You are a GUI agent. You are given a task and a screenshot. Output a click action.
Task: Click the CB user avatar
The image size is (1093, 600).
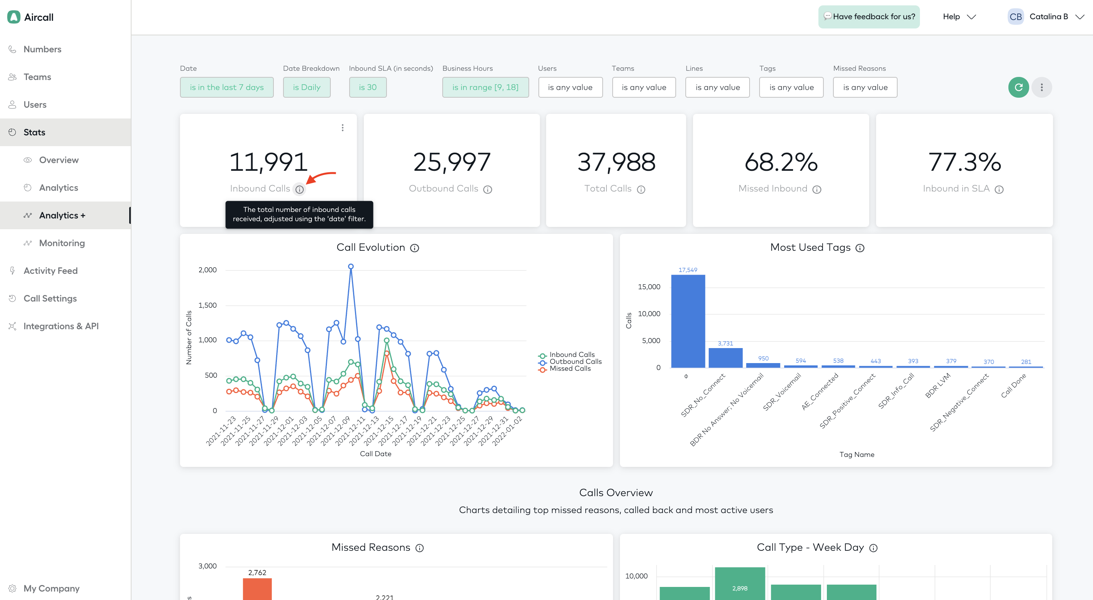[x=1015, y=17]
